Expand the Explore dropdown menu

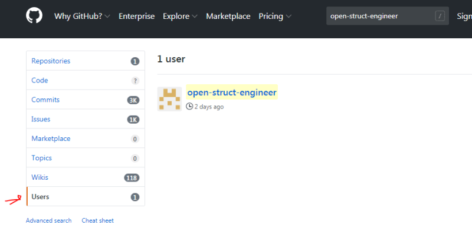[180, 16]
